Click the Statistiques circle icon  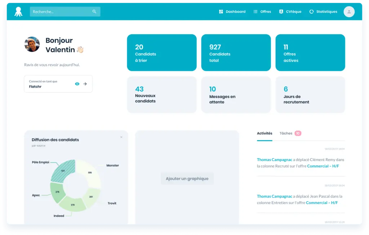(311, 12)
